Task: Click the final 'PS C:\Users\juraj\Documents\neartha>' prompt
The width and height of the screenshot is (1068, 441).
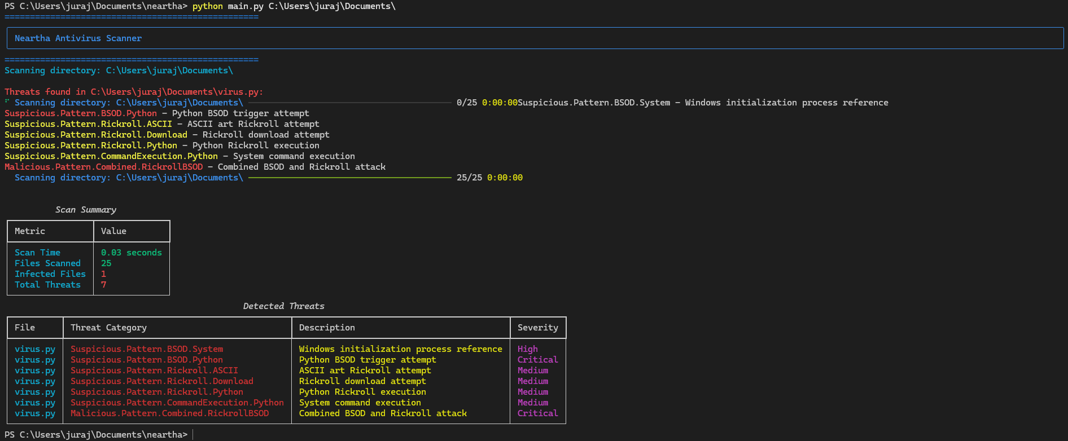Action: click(x=96, y=435)
